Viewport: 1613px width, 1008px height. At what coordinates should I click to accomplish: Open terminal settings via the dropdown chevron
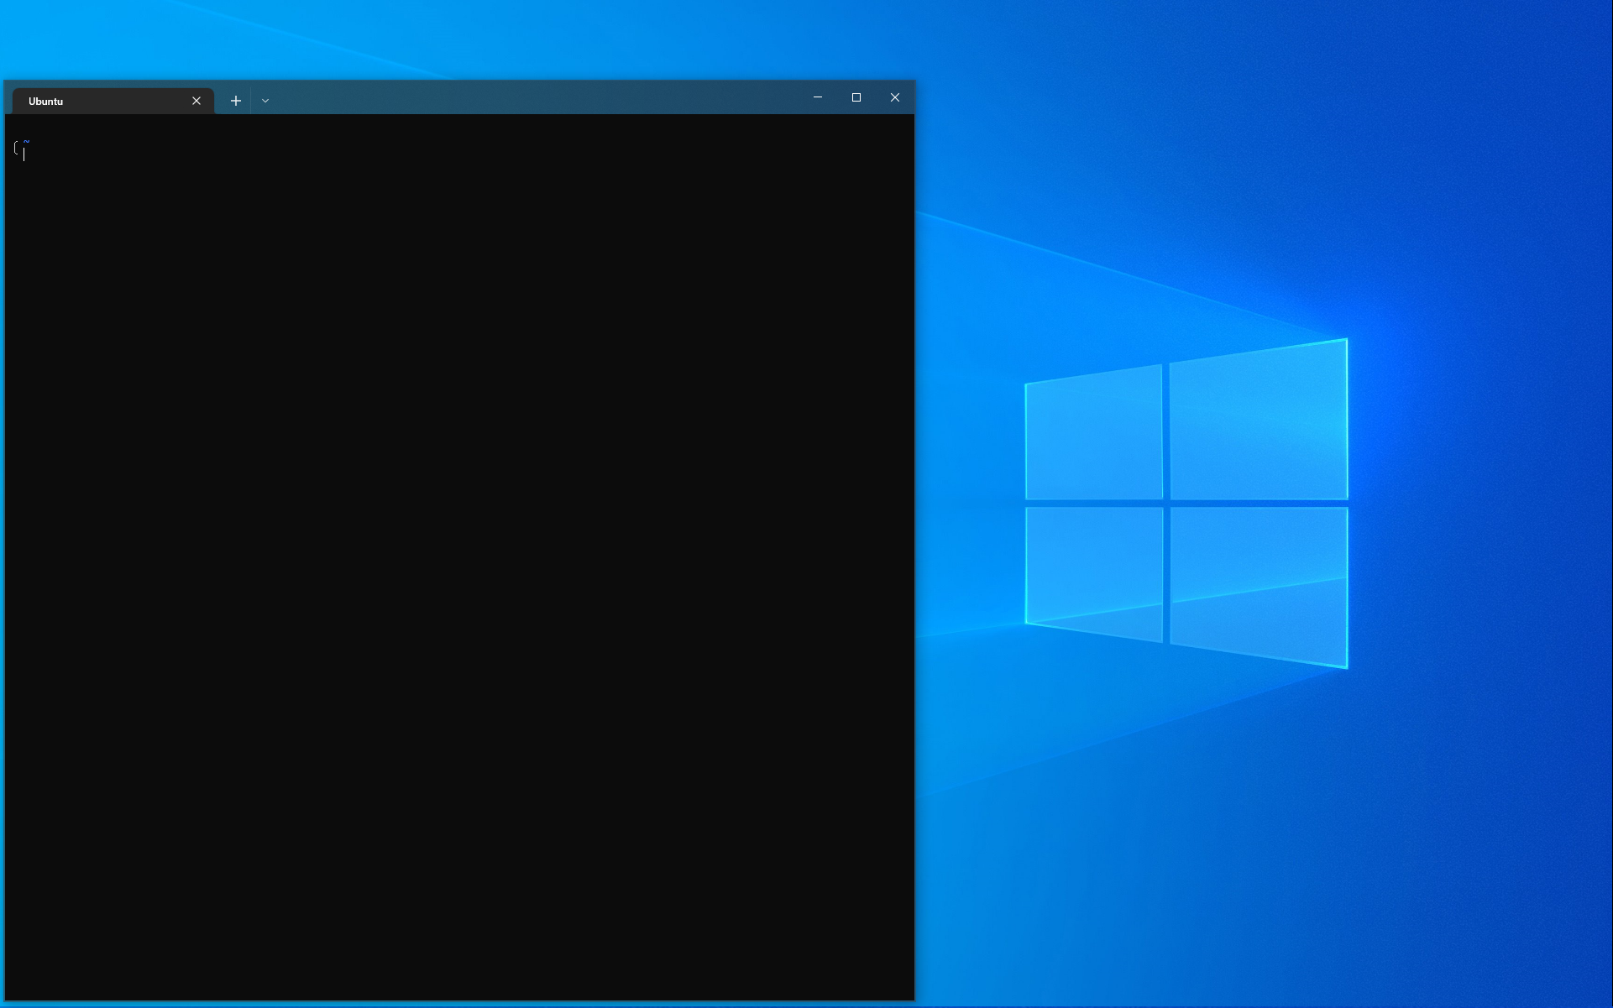(265, 100)
